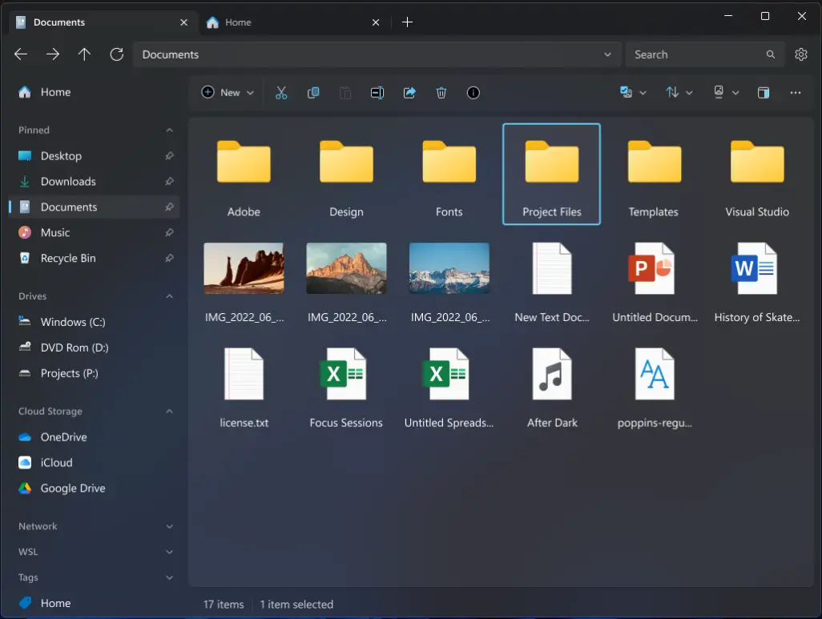Navigate up one directory level
Viewport: 822px width, 619px height.
click(84, 54)
